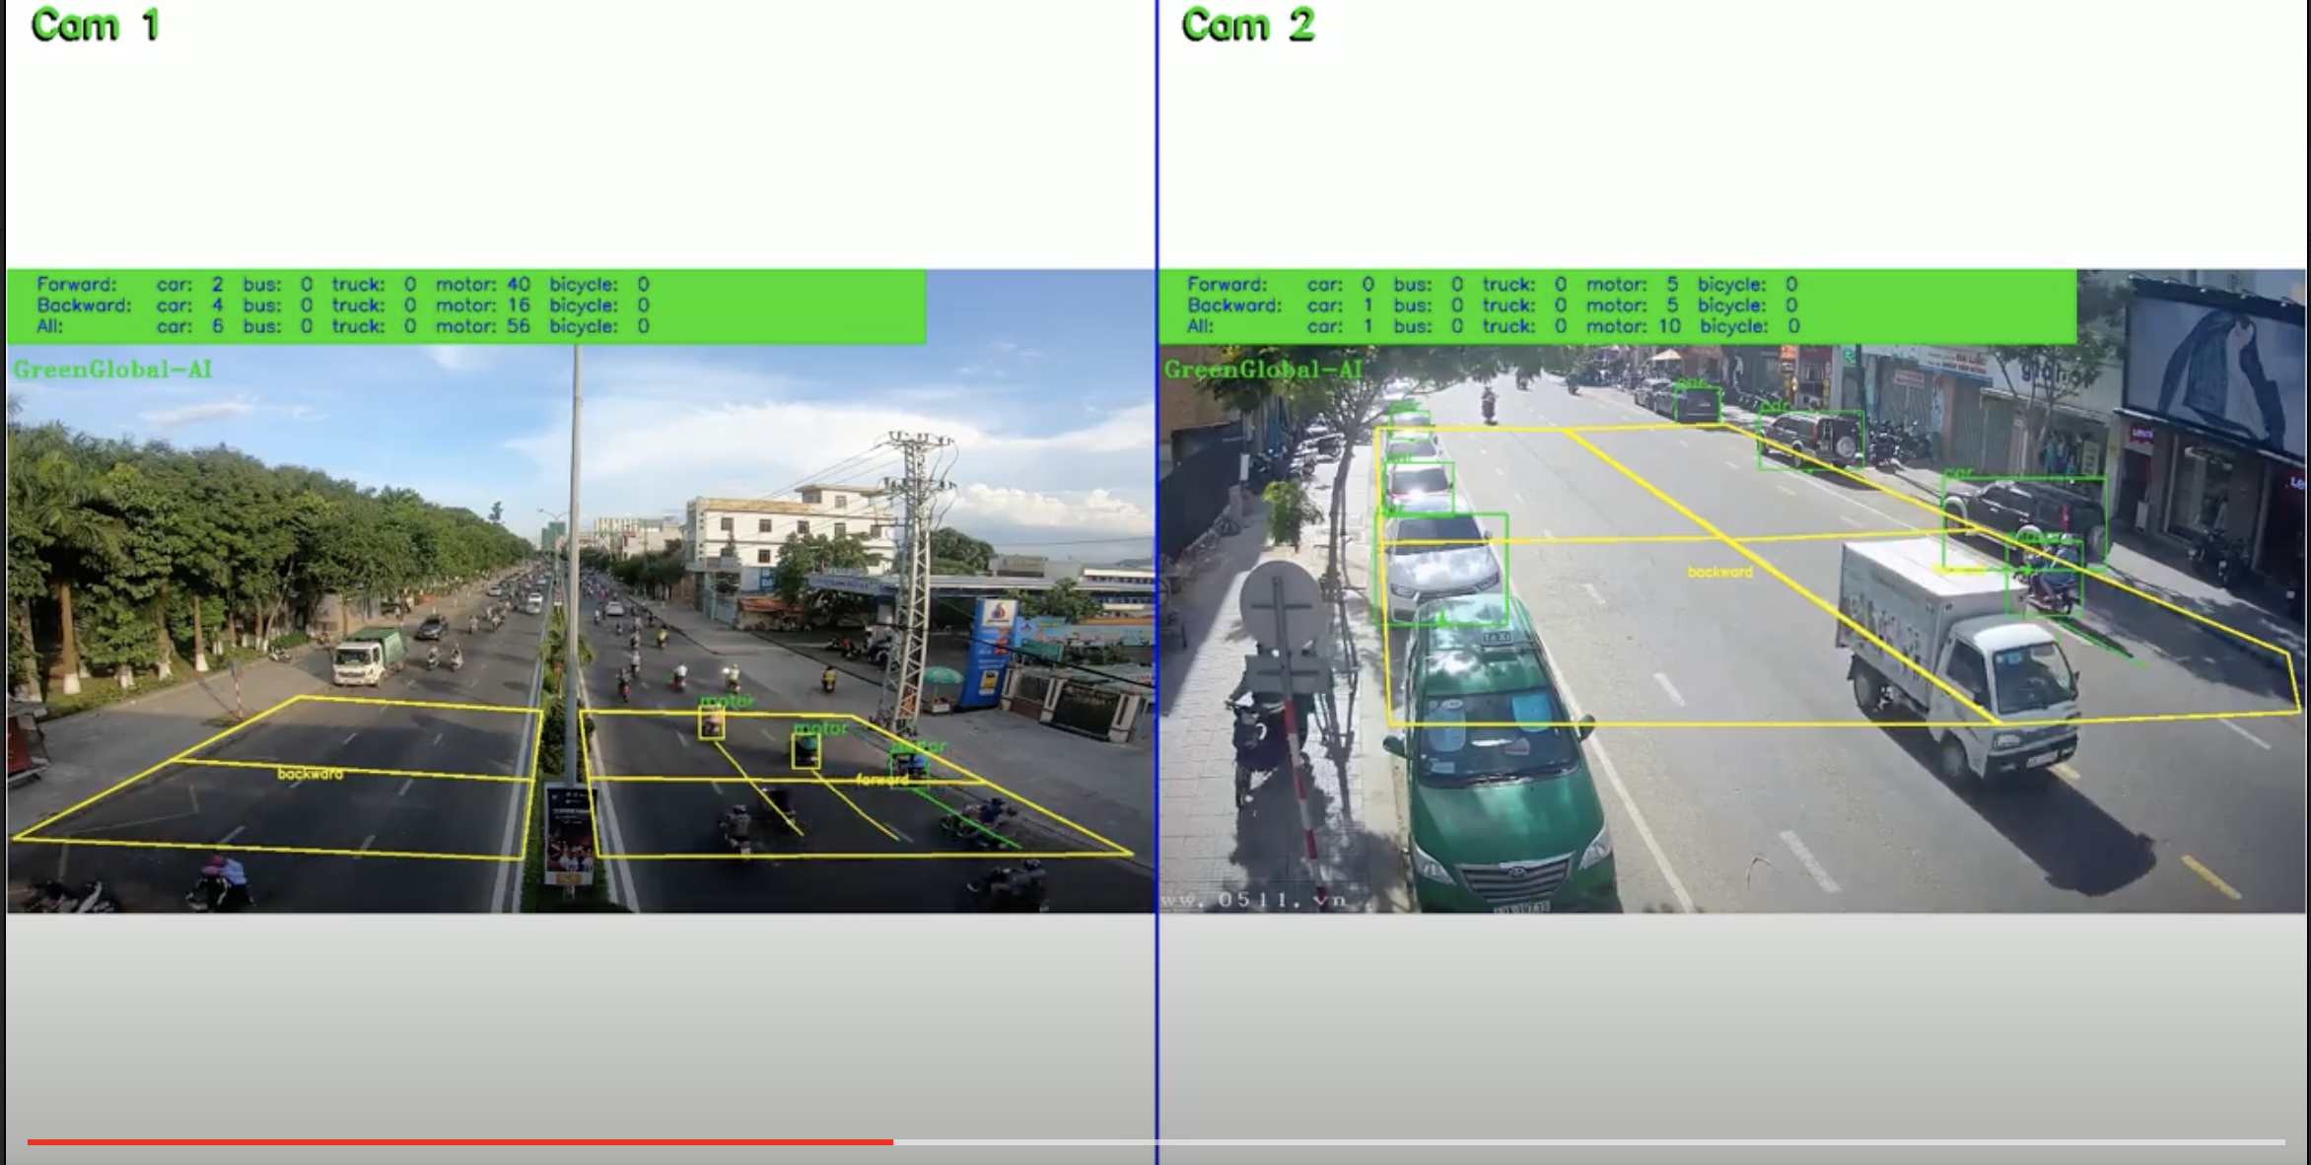Click the "Backward:" label in Cam 1 stats
The width and height of the screenshot is (2311, 1165).
click(x=84, y=306)
